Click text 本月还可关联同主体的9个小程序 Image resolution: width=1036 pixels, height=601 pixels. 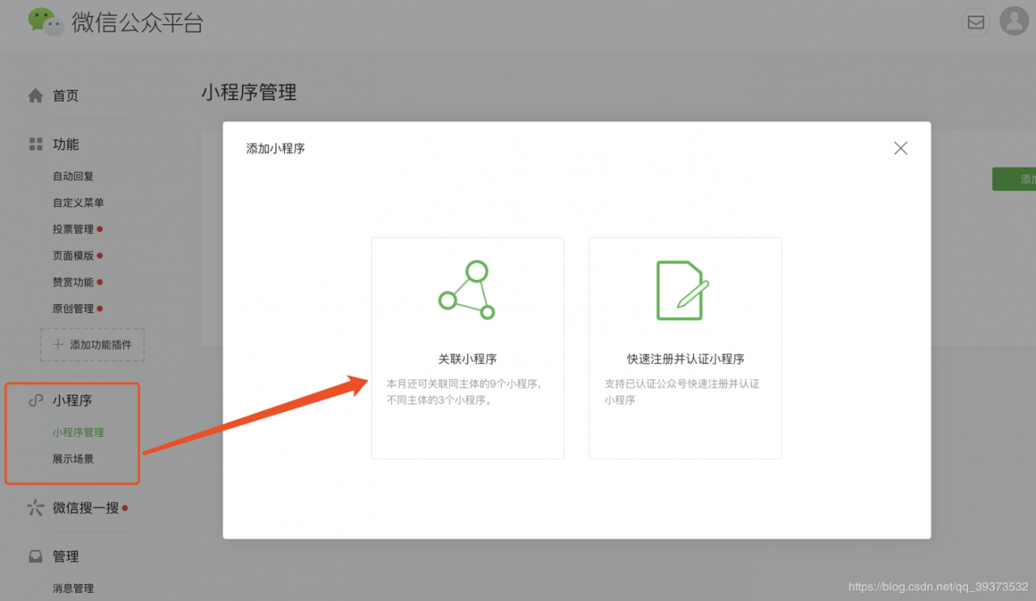coord(464,383)
